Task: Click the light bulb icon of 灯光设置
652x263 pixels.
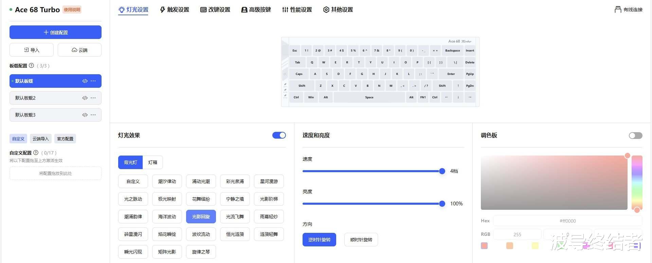Action: [122, 9]
